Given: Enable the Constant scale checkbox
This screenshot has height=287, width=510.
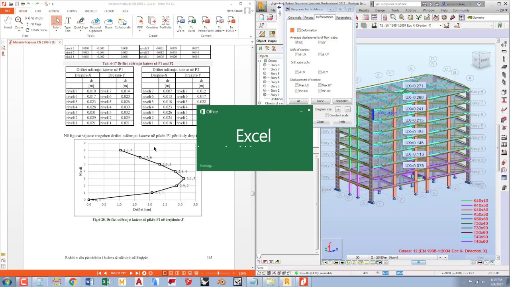Looking at the screenshot, I should [x=327, y=115].
